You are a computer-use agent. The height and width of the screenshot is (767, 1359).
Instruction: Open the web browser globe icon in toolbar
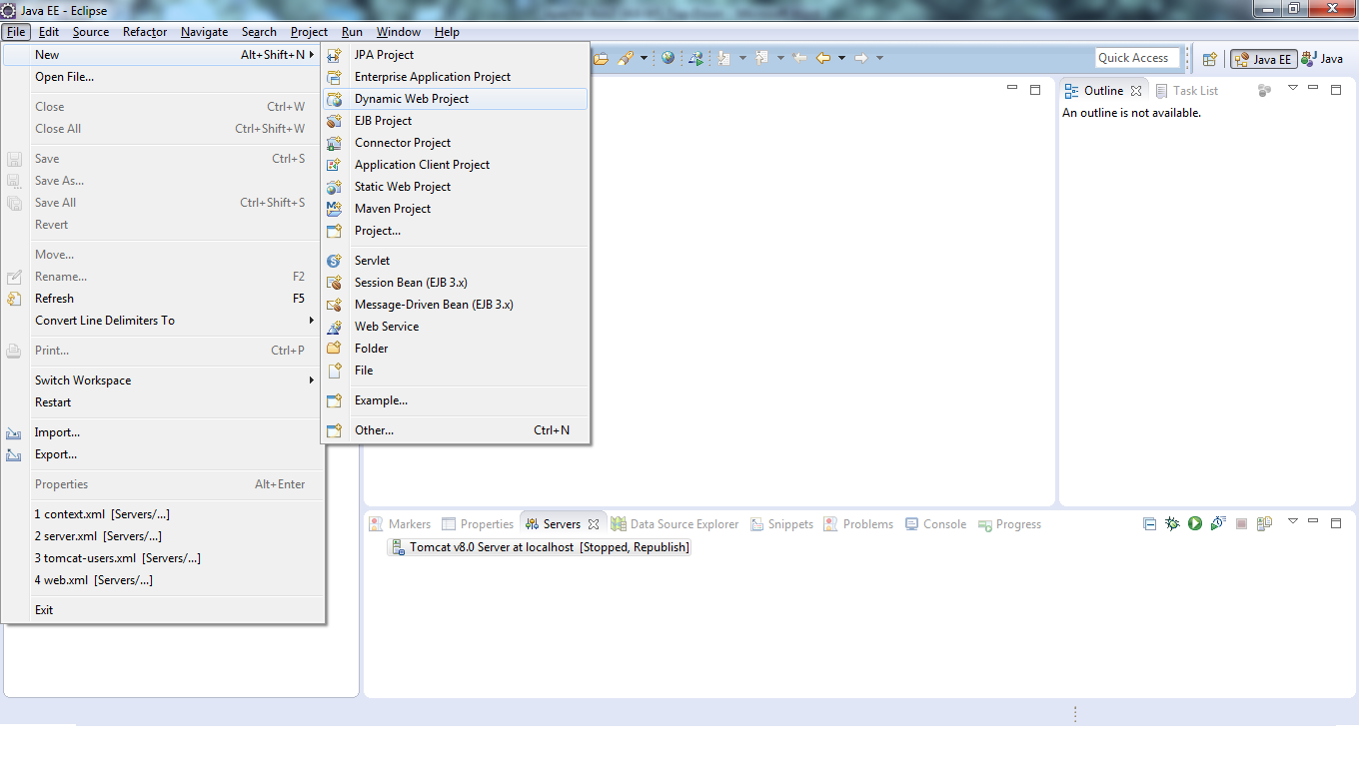coord(668,58)
